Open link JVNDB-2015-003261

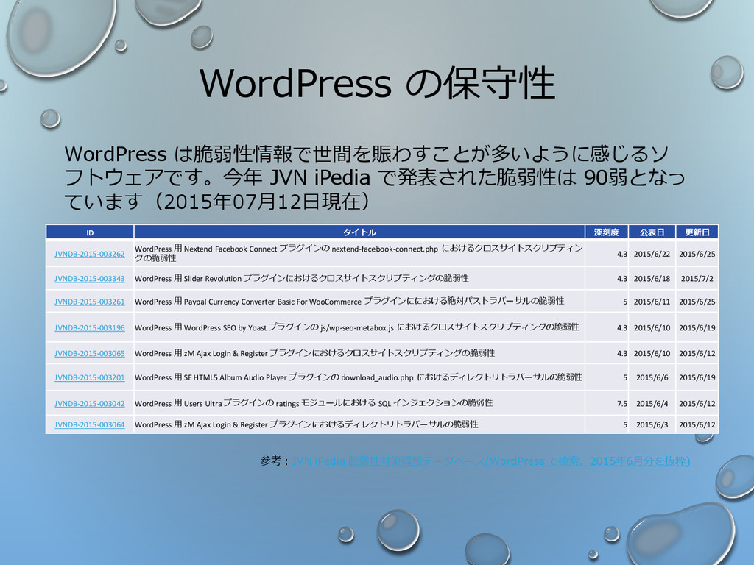point(89,302)
